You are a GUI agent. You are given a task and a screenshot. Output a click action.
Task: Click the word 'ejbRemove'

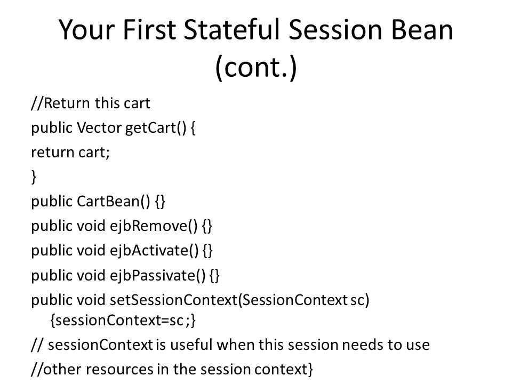[154, 226]
